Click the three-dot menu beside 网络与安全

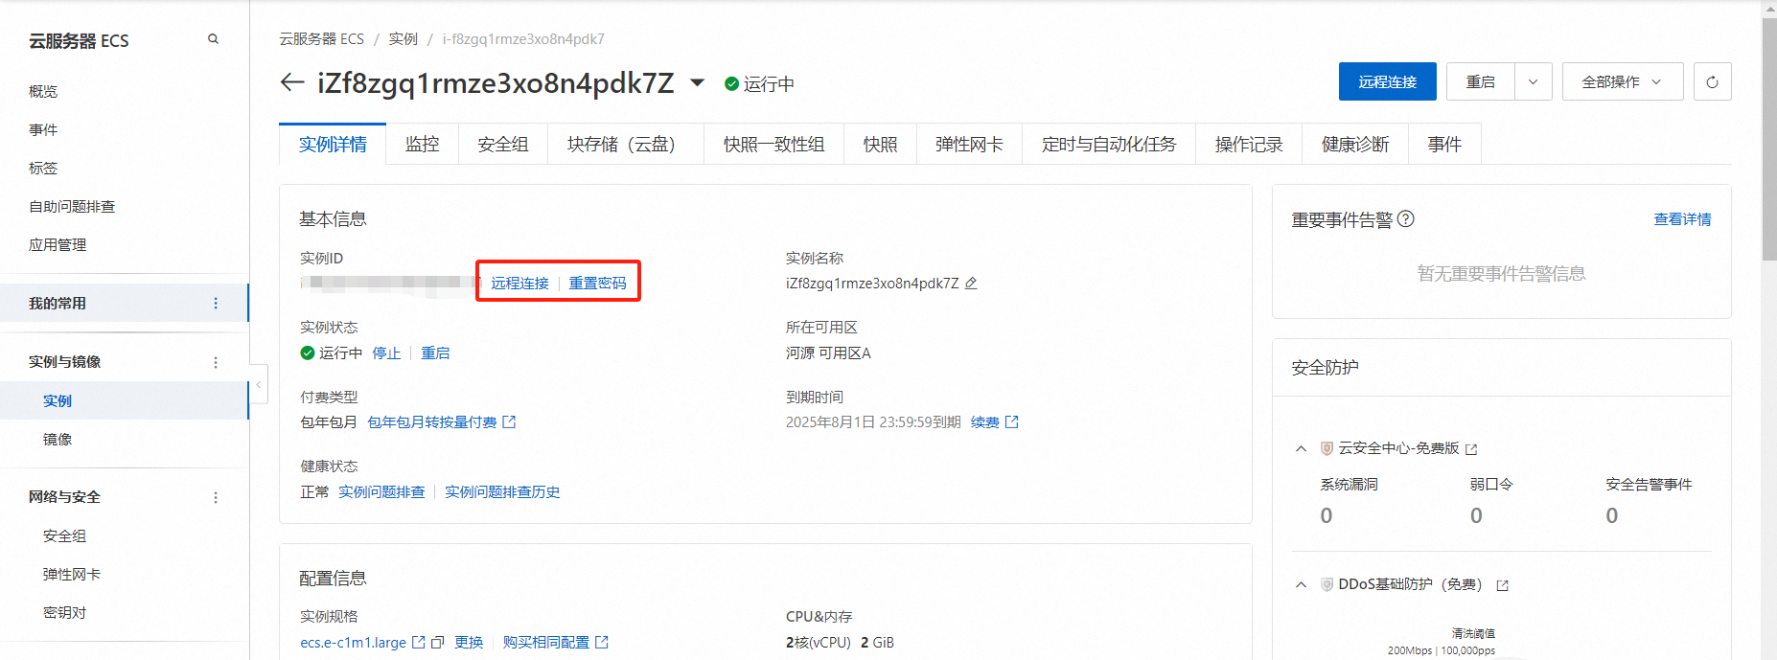point(215,497)
